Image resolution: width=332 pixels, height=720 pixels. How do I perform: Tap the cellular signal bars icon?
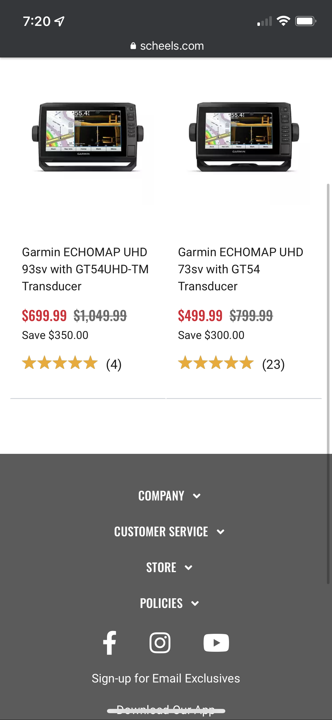(x=264, y=21)
